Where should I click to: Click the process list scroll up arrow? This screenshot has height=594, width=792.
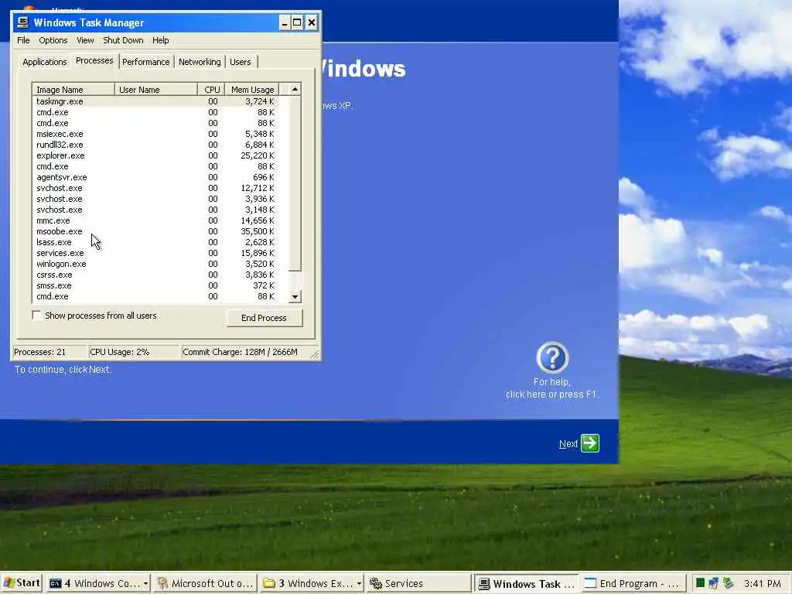pyautogui.click(x=295, y=90)
